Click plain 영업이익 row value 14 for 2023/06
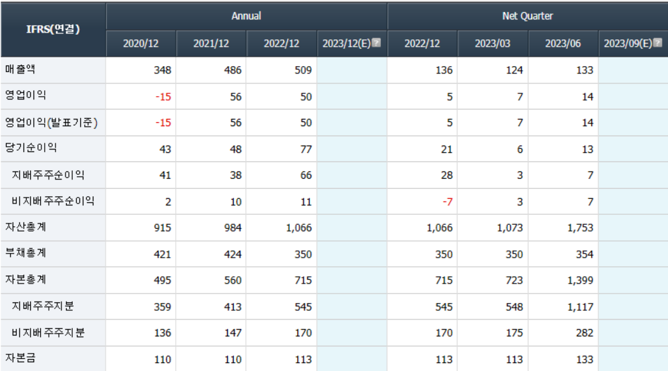Viewport: 668px width, 371px height. click(x=587, y=97)
